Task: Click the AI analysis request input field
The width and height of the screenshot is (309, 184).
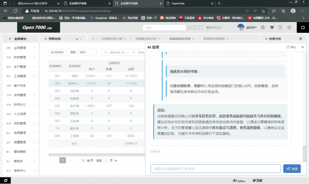Action: coord(215,169)
